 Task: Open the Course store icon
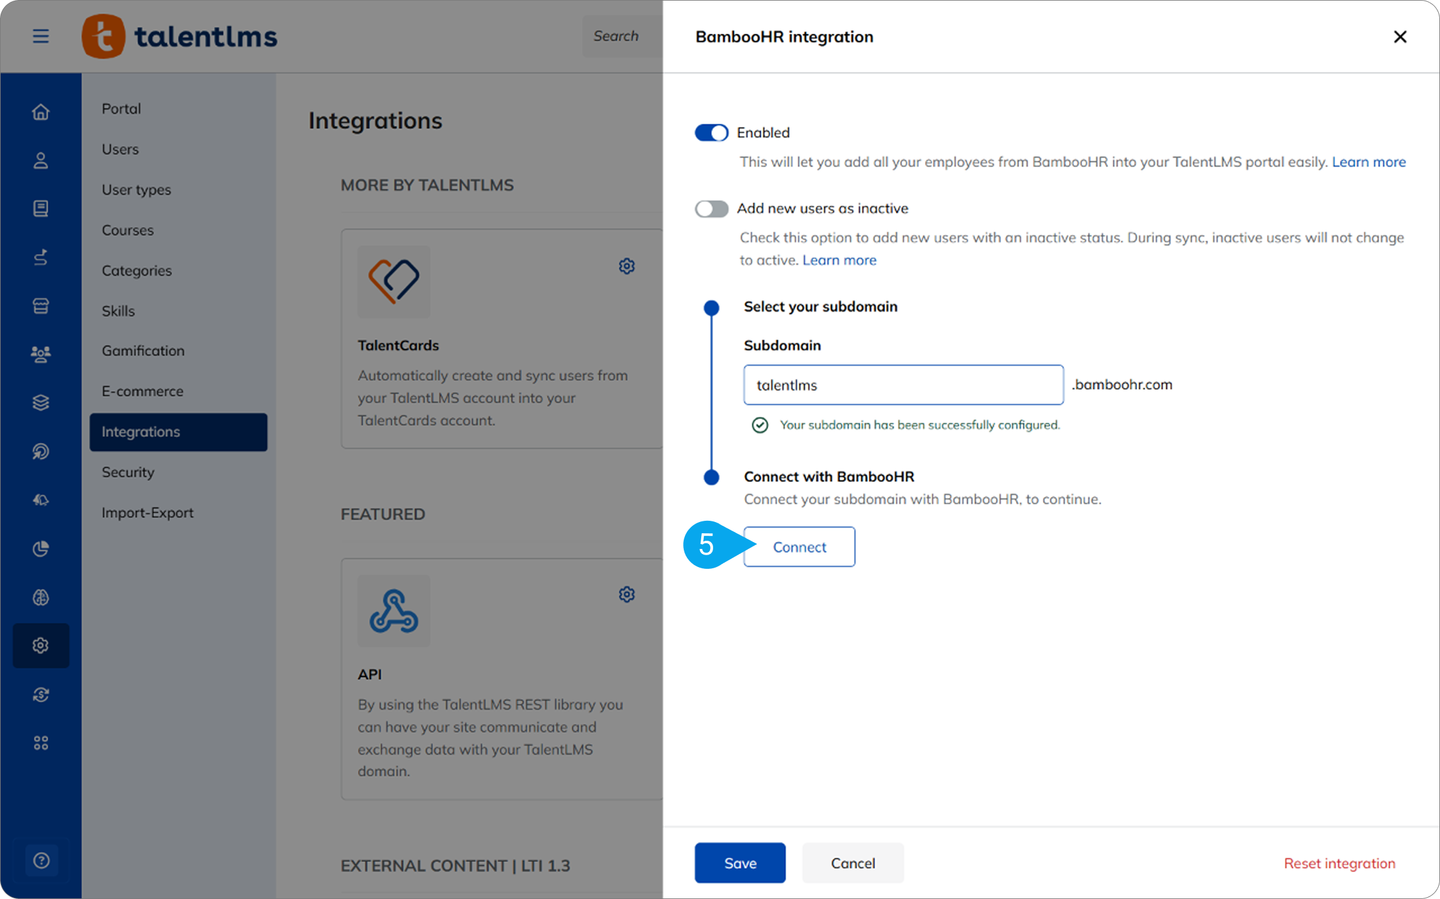coord(41,306)
